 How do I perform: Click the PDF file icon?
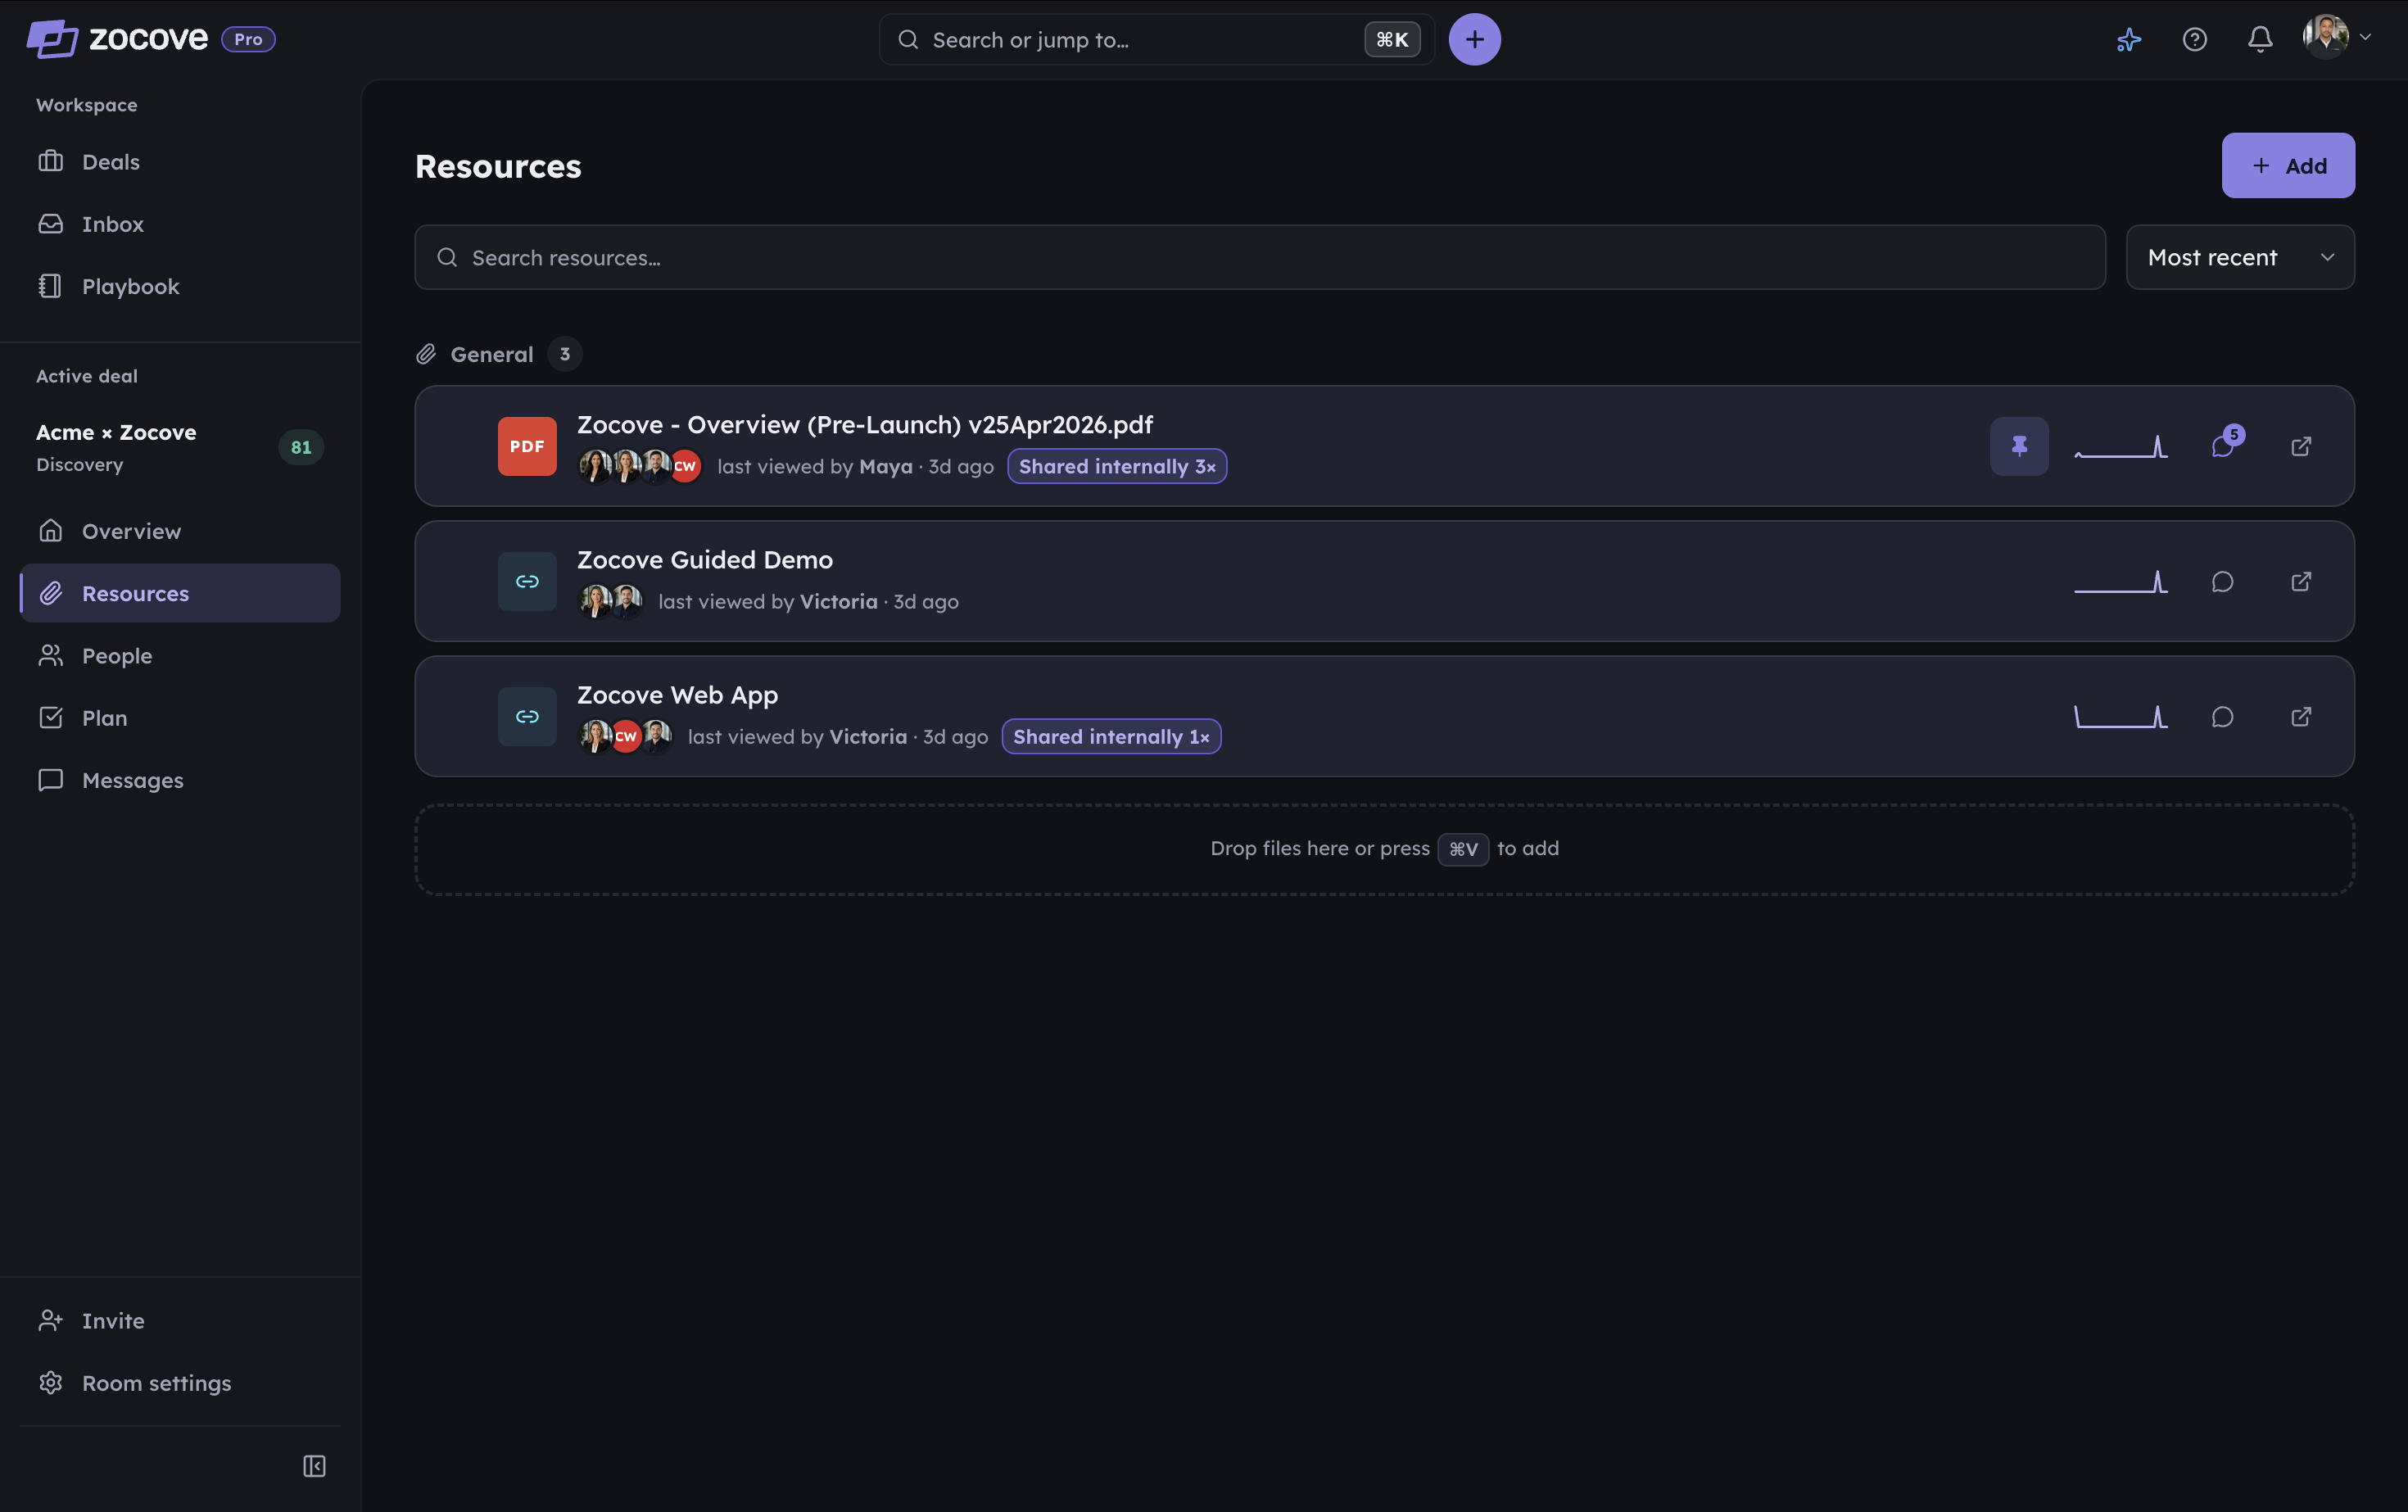tap(527, 446)
